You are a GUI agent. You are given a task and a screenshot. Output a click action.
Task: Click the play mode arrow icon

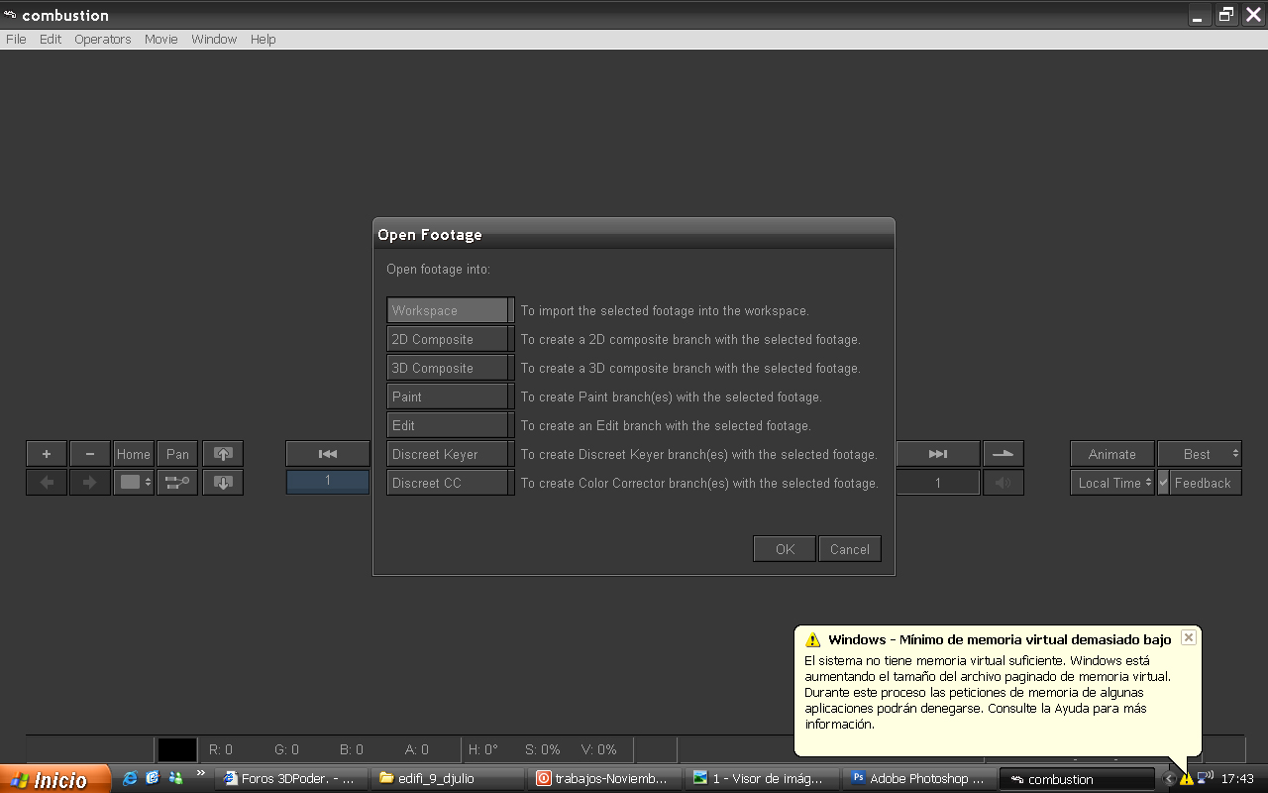(1004, 454)
